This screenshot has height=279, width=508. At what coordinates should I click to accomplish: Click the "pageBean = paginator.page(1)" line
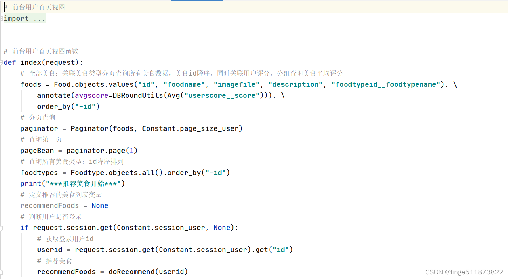tap(79, 151)
